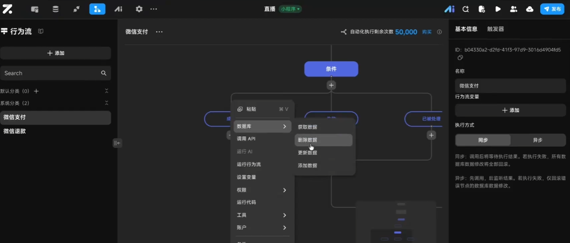
Task: Add a new default category with plus
Action: click(37, 91)
